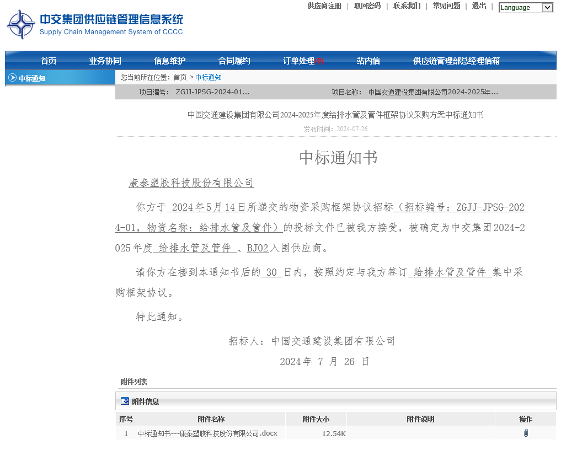Click the 取回密码 link
561x456 pixels.
pos(367,6)
